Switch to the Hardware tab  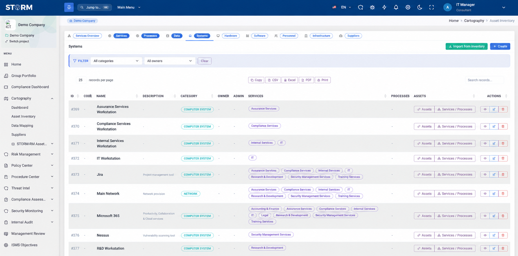click(x=231, y=36)
